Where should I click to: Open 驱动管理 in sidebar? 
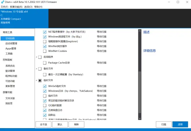pos(10,71)
